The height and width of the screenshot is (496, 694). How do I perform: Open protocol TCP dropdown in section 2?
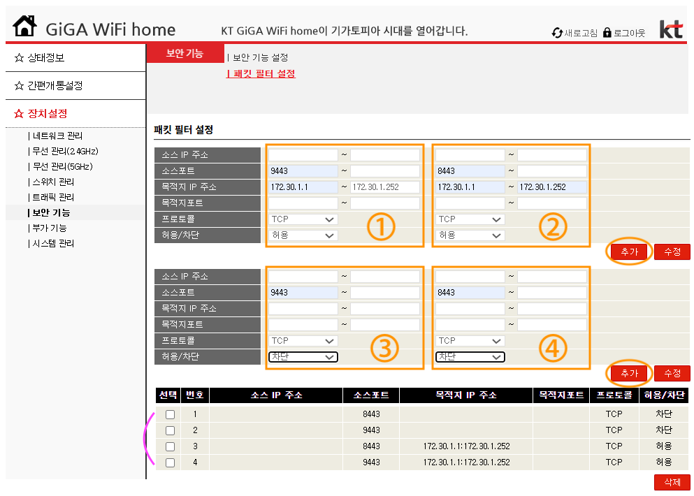pyautogui.click(x=470, y=219)
